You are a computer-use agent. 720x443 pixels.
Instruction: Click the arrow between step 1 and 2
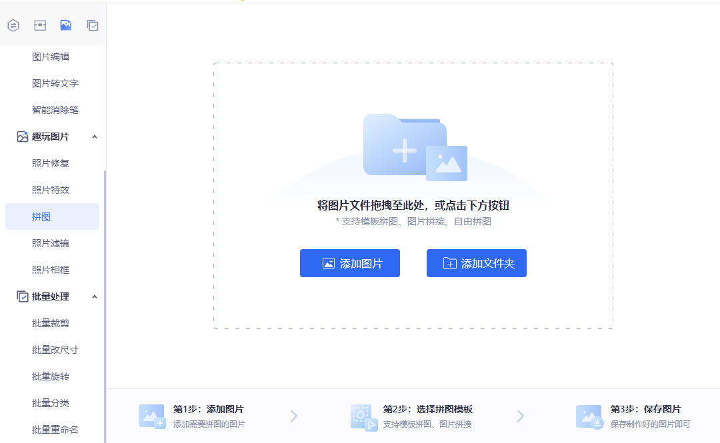pos(294,416)
